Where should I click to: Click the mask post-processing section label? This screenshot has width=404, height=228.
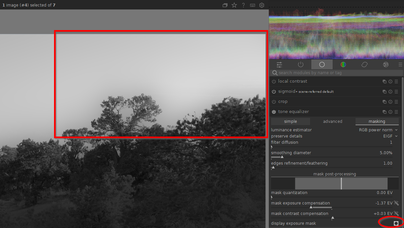[335, 174]
